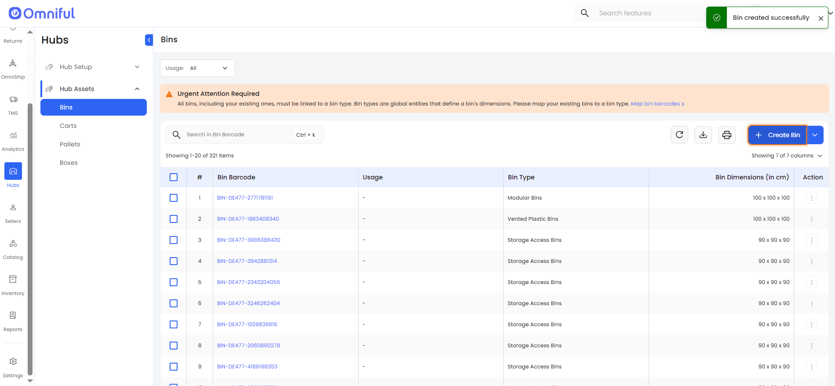835x386 pixels.
Task: Check the box for bin BIN-DE477-4186198353
Action: 174,367
